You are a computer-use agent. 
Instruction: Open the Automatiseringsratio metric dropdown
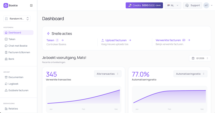pyautogui.click(x=190, y=74)
